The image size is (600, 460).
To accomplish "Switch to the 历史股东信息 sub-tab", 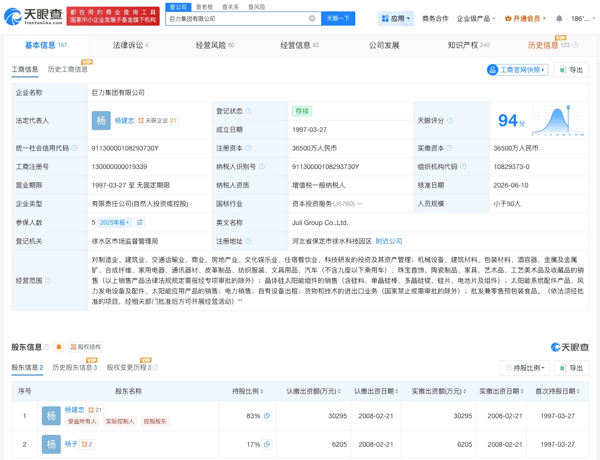I will point(75,367).
